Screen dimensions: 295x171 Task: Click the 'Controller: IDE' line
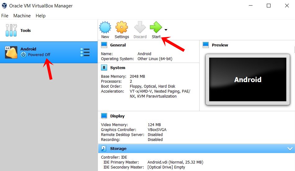pos(114,157)
